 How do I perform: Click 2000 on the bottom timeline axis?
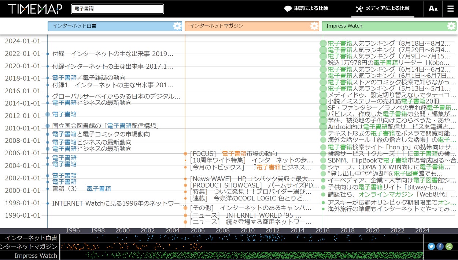point(122,230)
